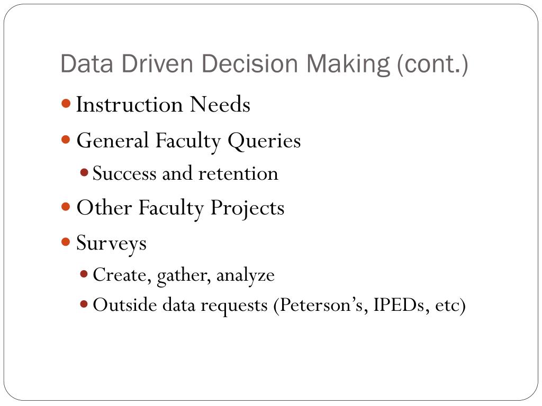The image size is (542, 406).
Task: Click the 'Success and retention' sub-bullet text
Action: click(186, 173)
